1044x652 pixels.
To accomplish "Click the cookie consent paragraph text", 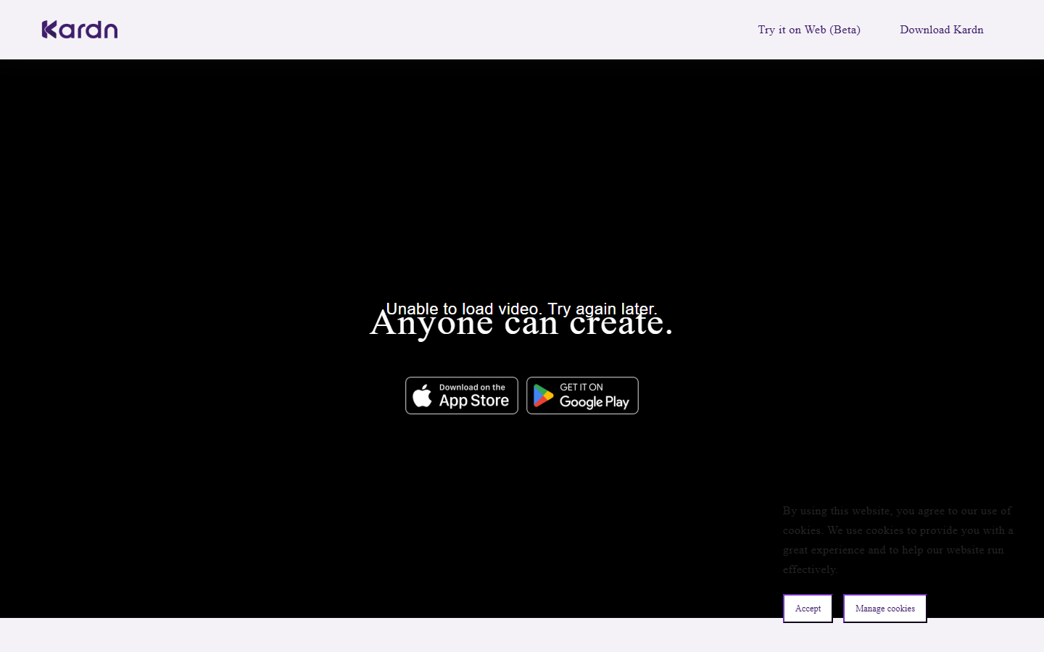I will pyautogui.click(x=898, y=540).
